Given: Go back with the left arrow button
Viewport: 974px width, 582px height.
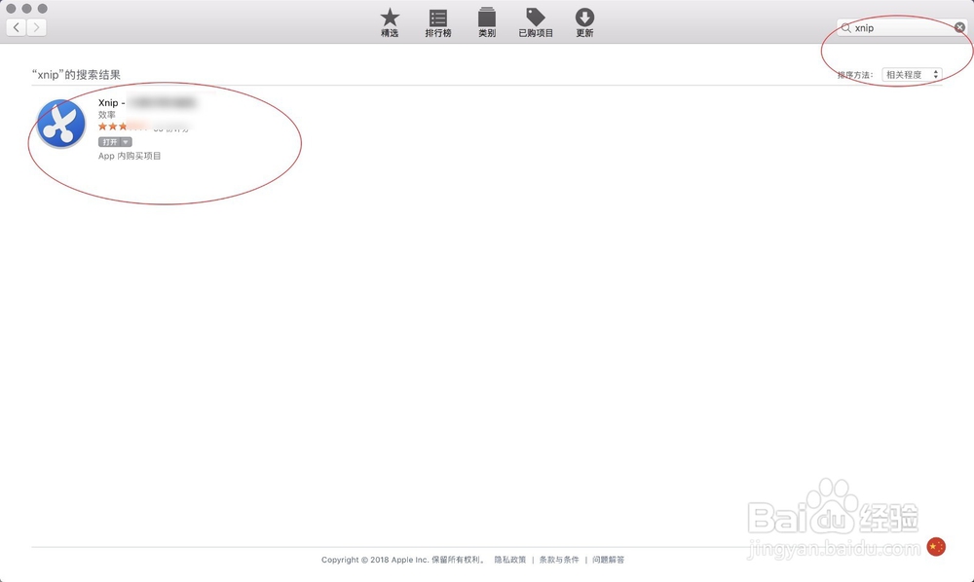Looking at the screenshot, I should [17, 27].
